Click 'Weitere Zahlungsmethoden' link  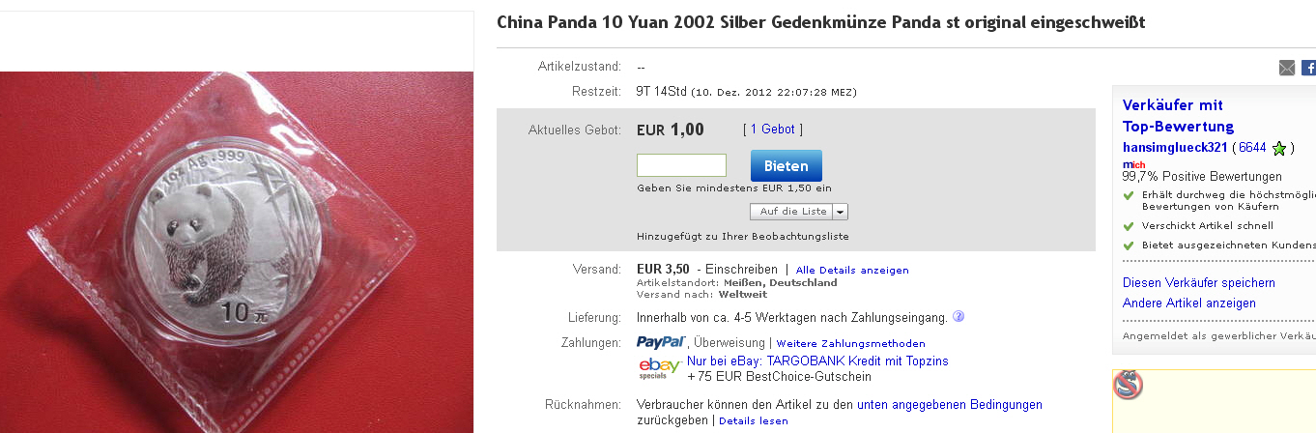tap(850, 343)
